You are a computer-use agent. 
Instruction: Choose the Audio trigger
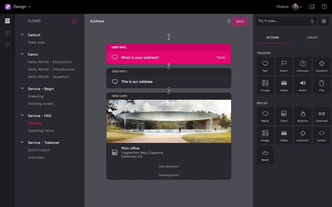click(x=303, y=85)
